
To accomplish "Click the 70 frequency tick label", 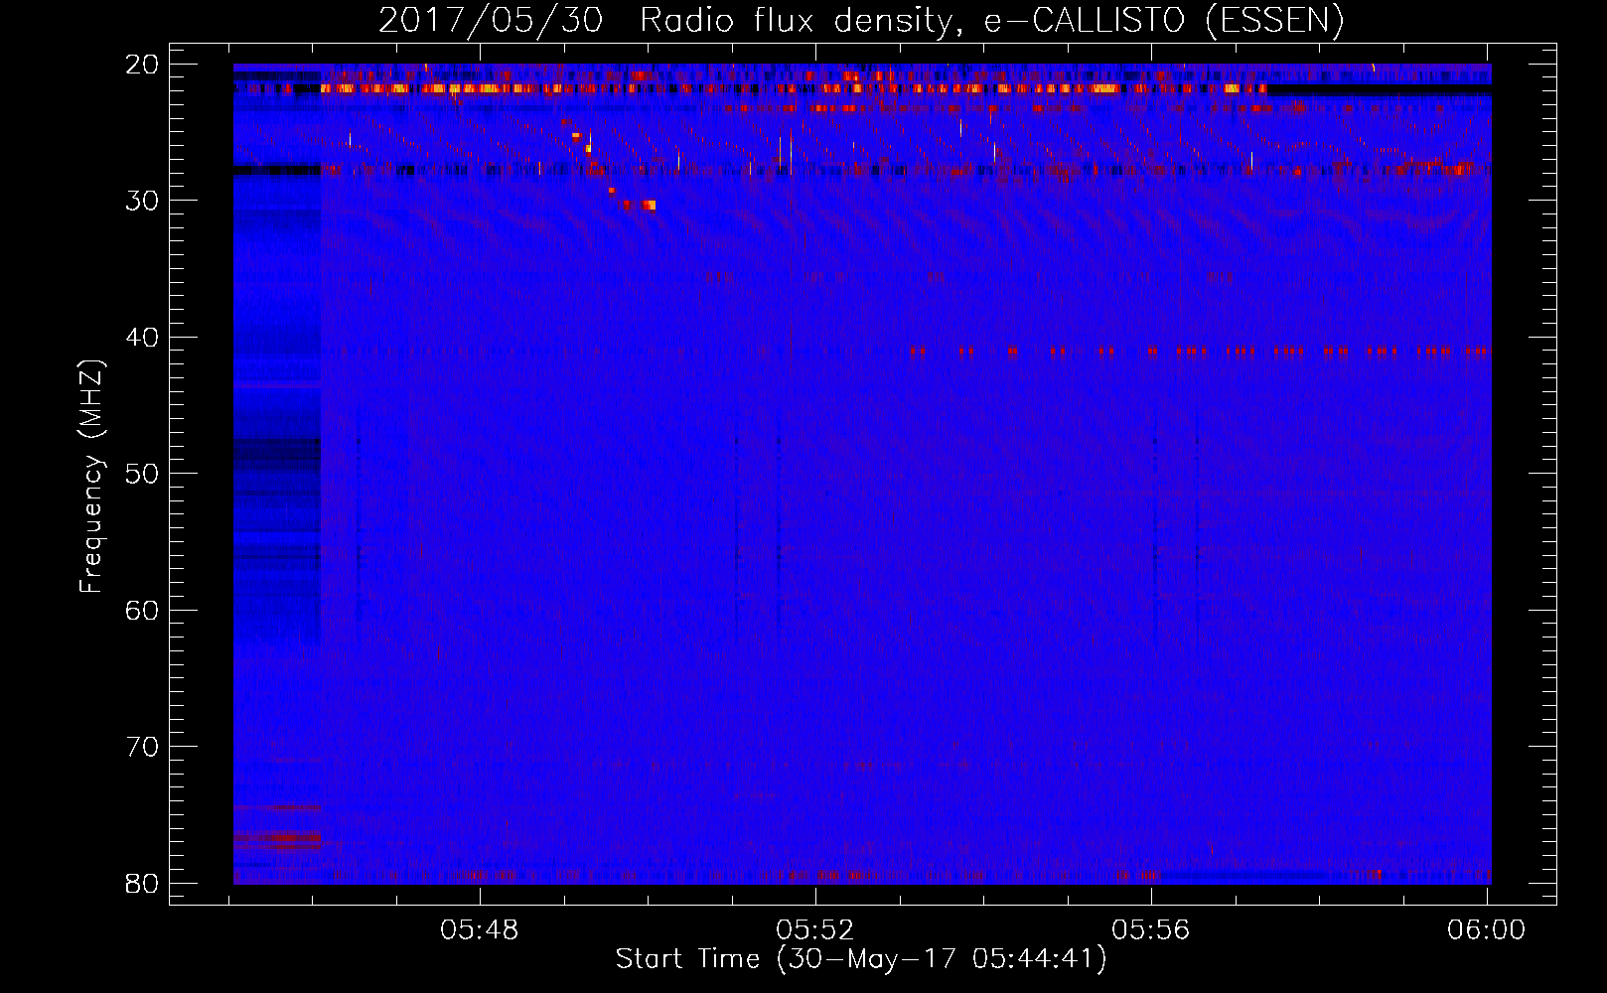I will [x=142, y=747].
